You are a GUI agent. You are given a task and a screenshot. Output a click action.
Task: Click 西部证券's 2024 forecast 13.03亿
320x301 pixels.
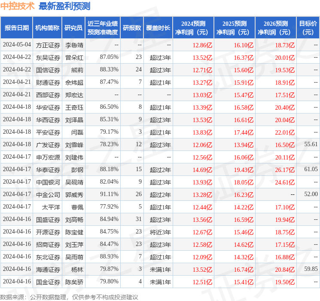coord(202,95)
